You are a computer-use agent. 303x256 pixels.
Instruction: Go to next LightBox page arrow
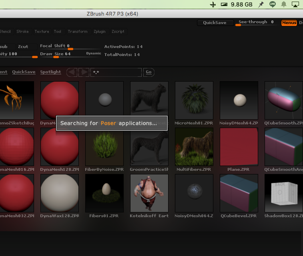click(x=84, y=72)
